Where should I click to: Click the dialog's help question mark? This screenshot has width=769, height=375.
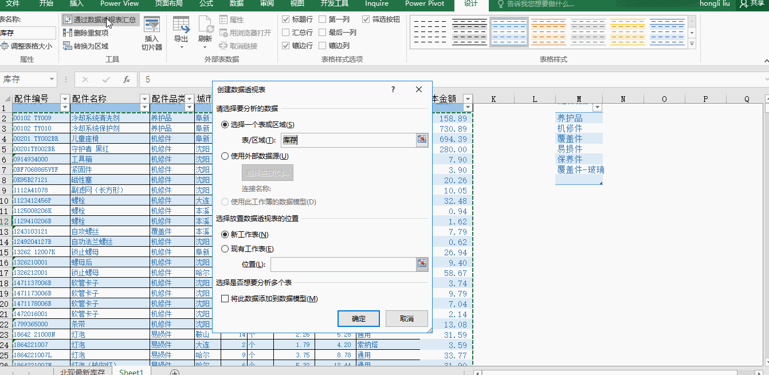393,90
